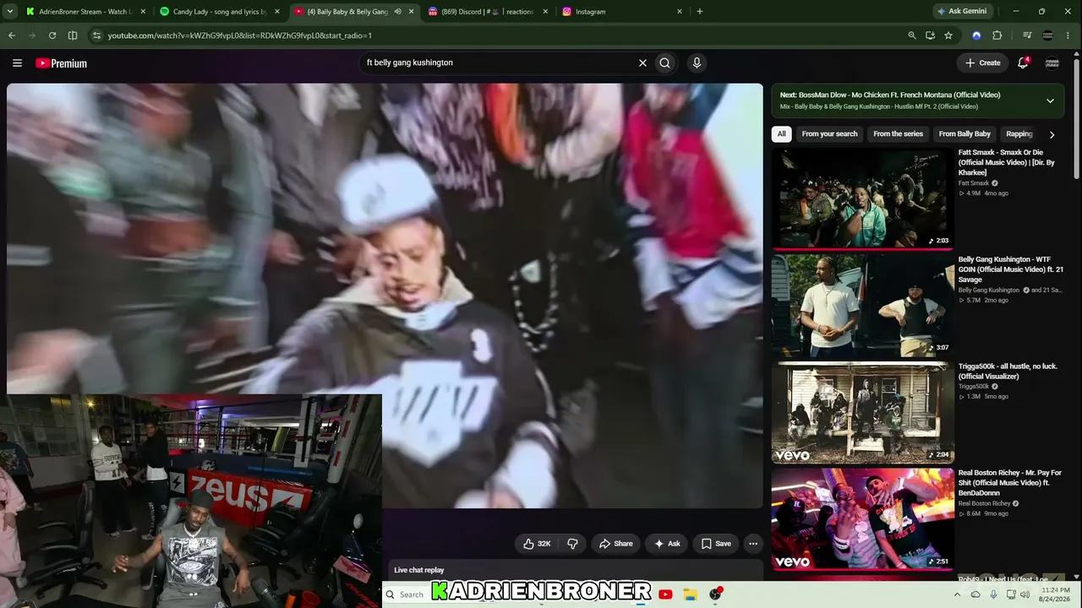Save the video to a playlist
Screen dimensions: 1082x608
(716, 544)
